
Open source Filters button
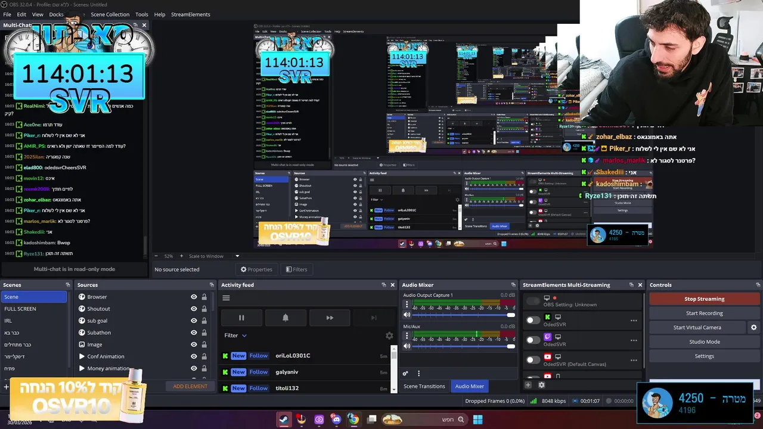point(296,269)
